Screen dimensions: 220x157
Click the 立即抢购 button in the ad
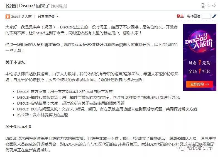click(199, 84)
